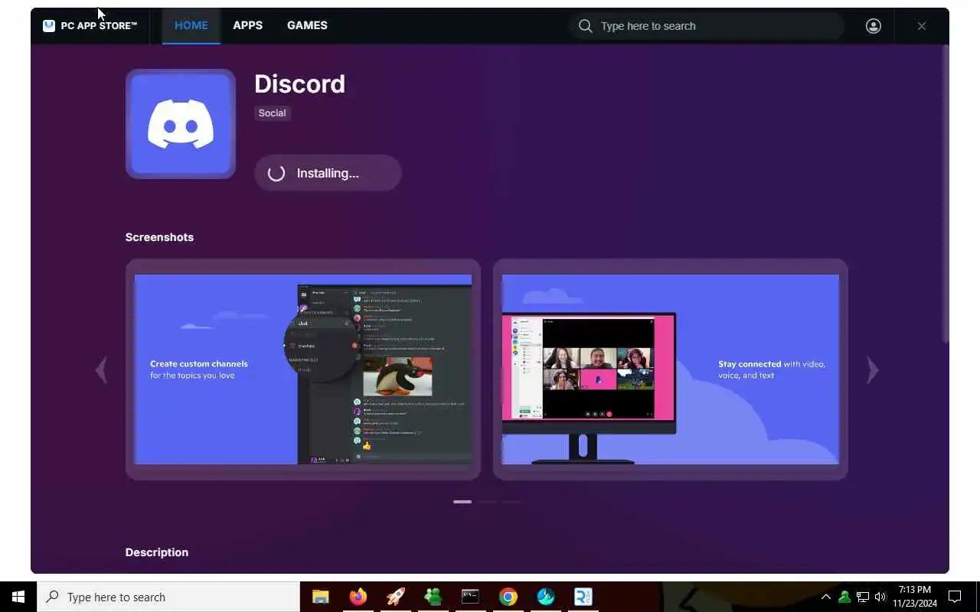Open the blue circular app in taskbar
The width and height of the screenshot is (980, 612).
pyautogui.click(x=546, y=597)
